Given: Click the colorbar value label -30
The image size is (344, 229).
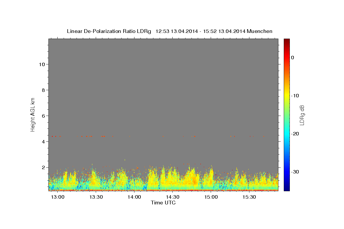Looking at the screenshot, I should (295, 172).
